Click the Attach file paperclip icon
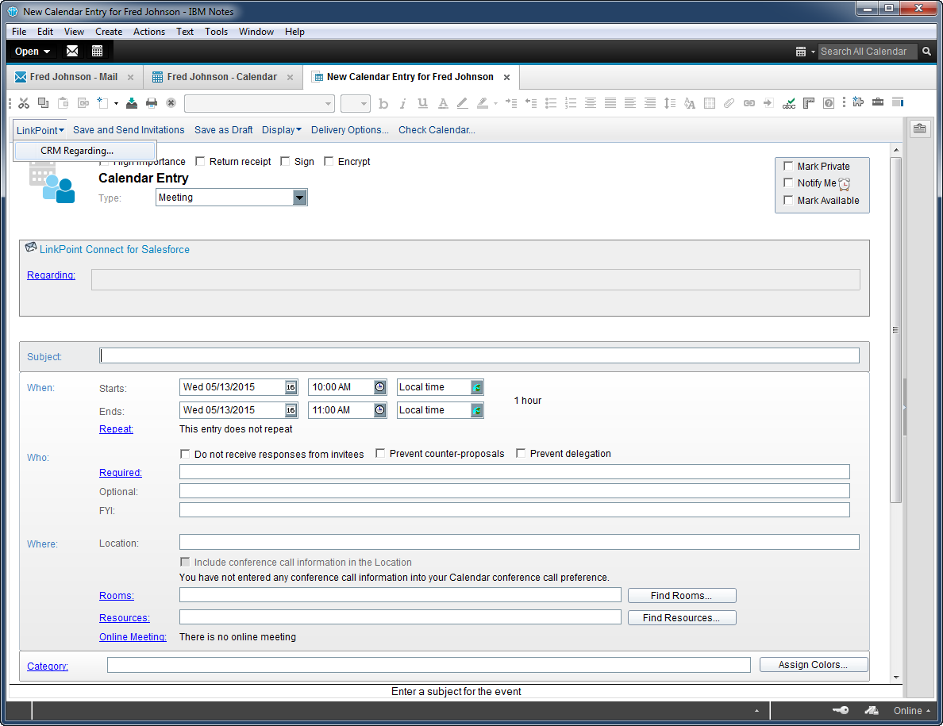Viewport: 943px width, 726px height. coord(729,103)
